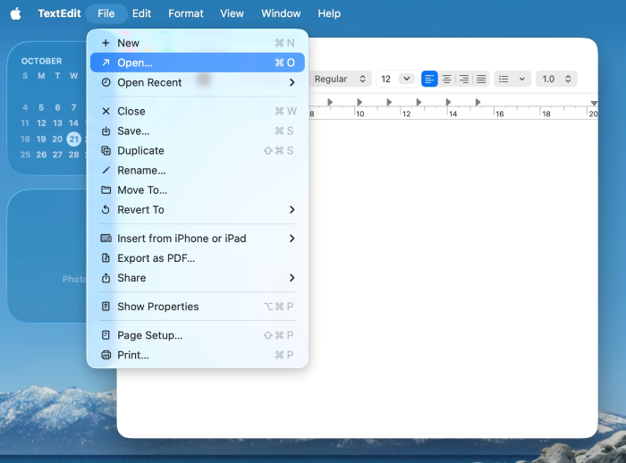626x463 pixels.
Task: Click date 26 in calendar widget
Action: [x=41, y=155]
